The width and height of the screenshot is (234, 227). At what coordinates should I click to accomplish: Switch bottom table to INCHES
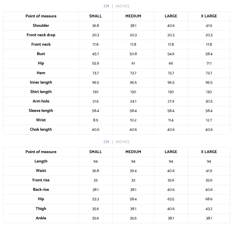[122, 142]
